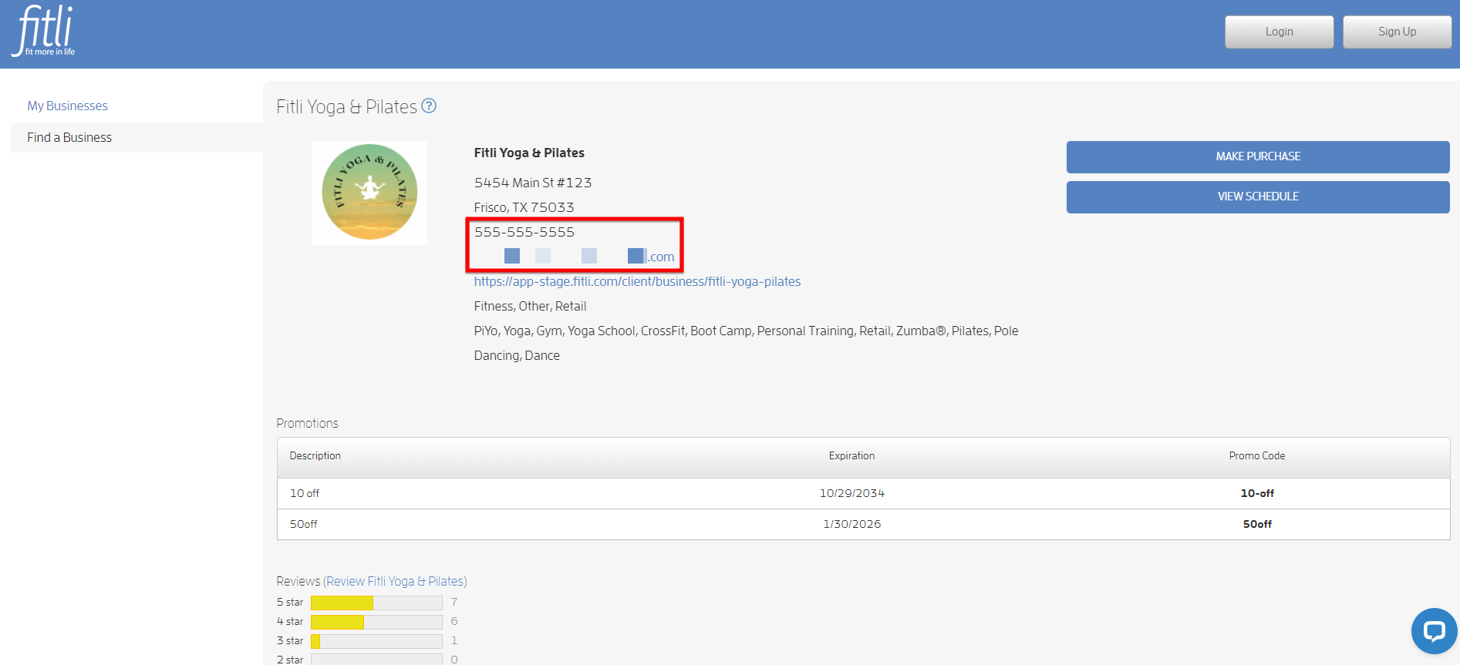Viewport: 1460px width, 665px height.
Task: Click the Promotions section heading
Action: coord(307,423)
